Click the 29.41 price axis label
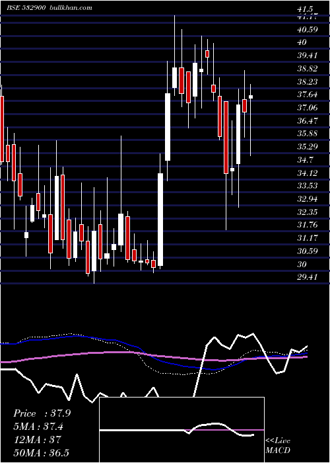This screenshot has width=330, height=463. coord(308,277)
